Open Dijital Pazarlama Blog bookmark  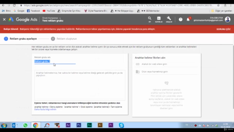(x=96, y=11)
